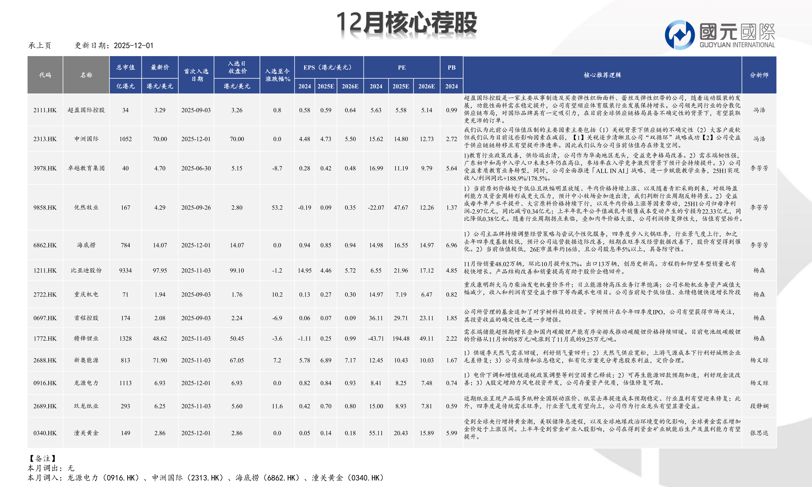The width and height of the screenshot is (812, 487).
Task: Click stock code 2111.HK
Action: (45, 110)
